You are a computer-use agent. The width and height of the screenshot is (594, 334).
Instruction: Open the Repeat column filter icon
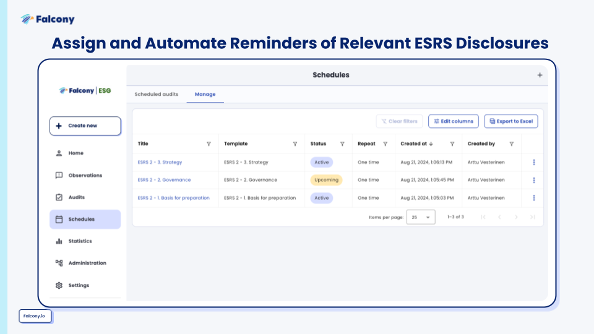pos(385,144)
